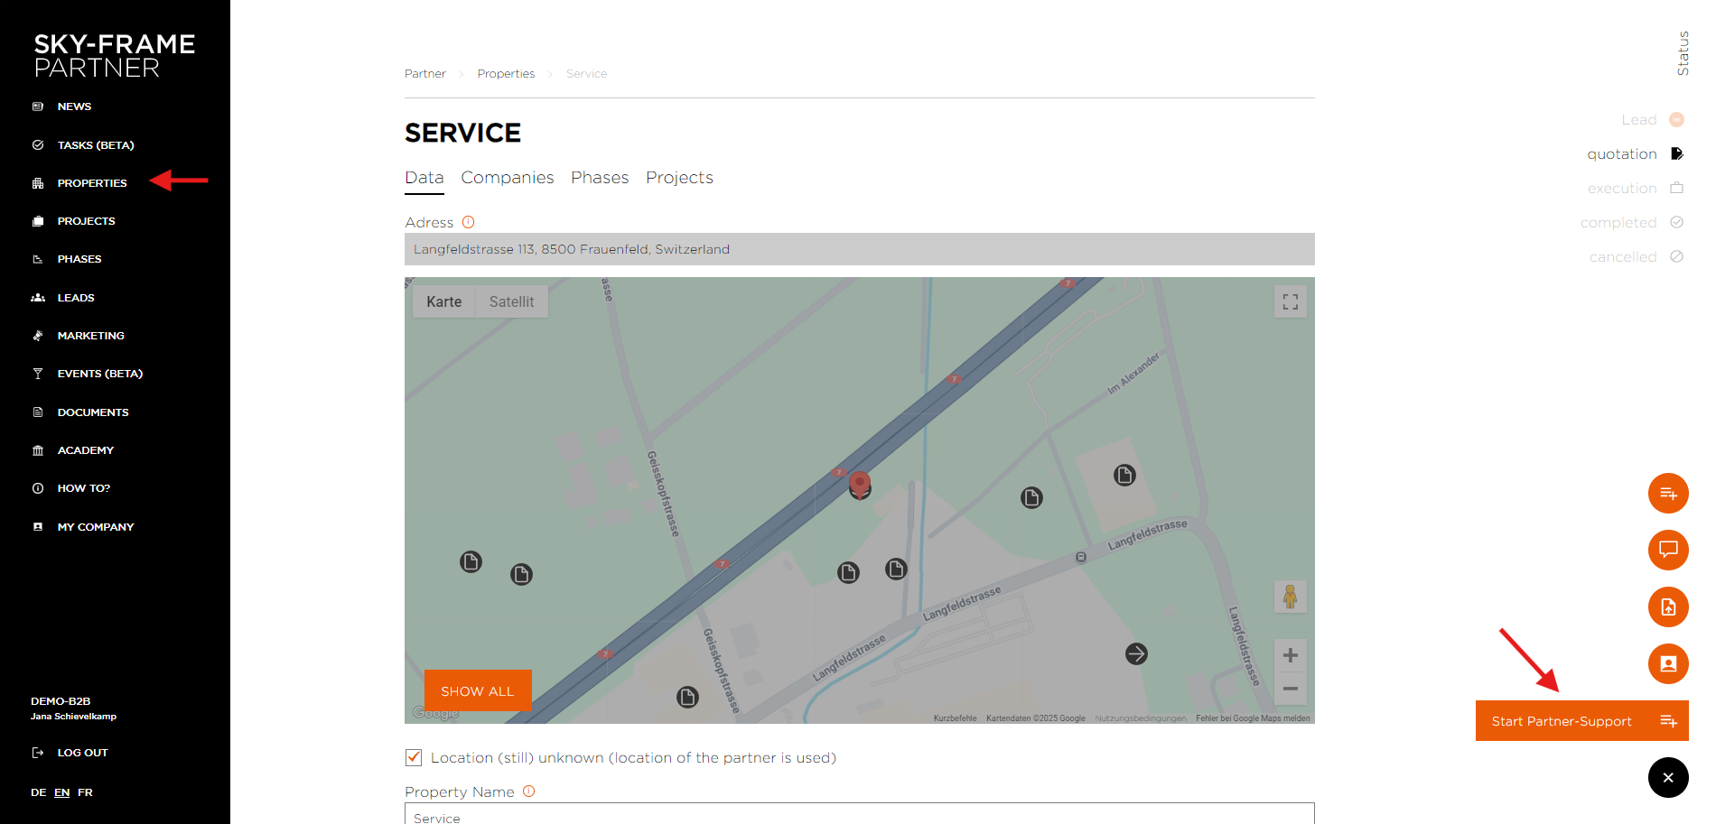Switch to the Phases tab
1716x824 pixels.
pos(600,178)
